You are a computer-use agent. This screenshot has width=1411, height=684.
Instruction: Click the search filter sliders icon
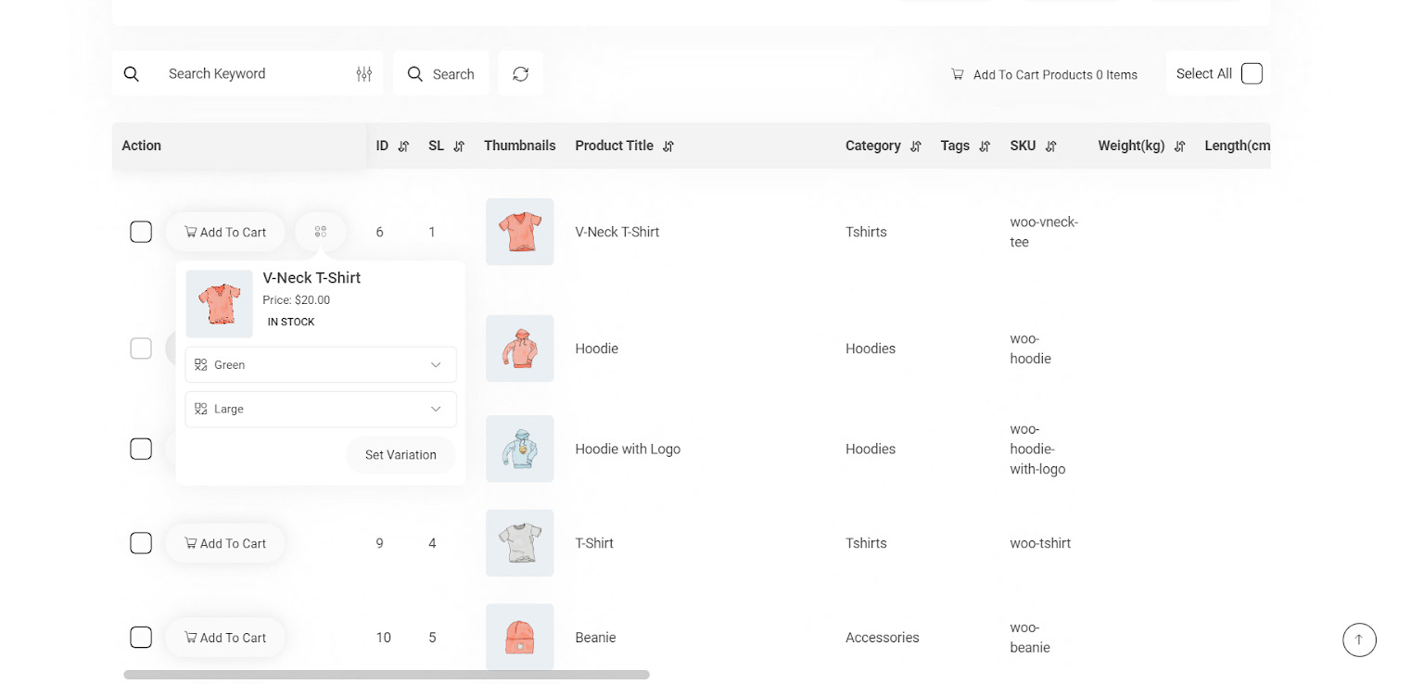pos(363,74)
